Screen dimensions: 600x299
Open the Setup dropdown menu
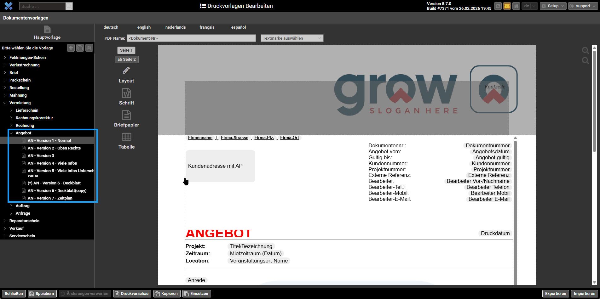(x=553, y=6)
